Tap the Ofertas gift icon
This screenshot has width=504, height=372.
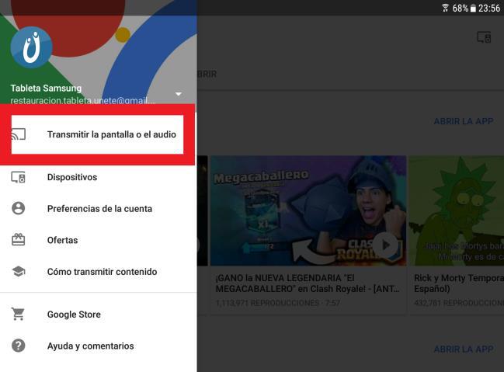(19, 240)
